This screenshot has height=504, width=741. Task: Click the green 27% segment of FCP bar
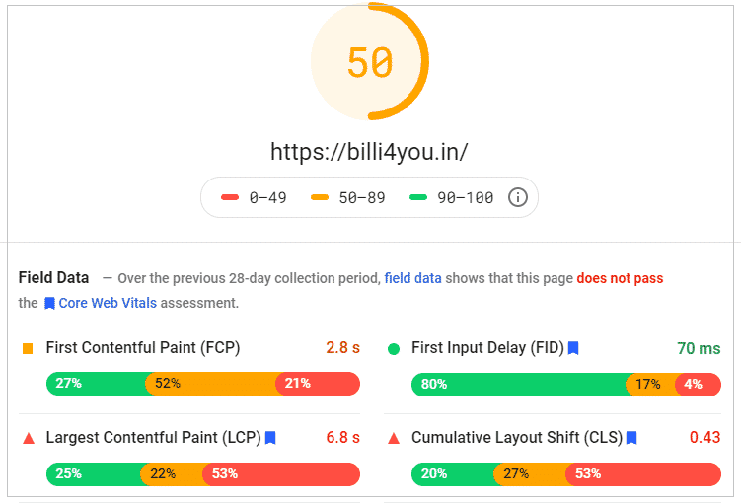tap(98, 383)
